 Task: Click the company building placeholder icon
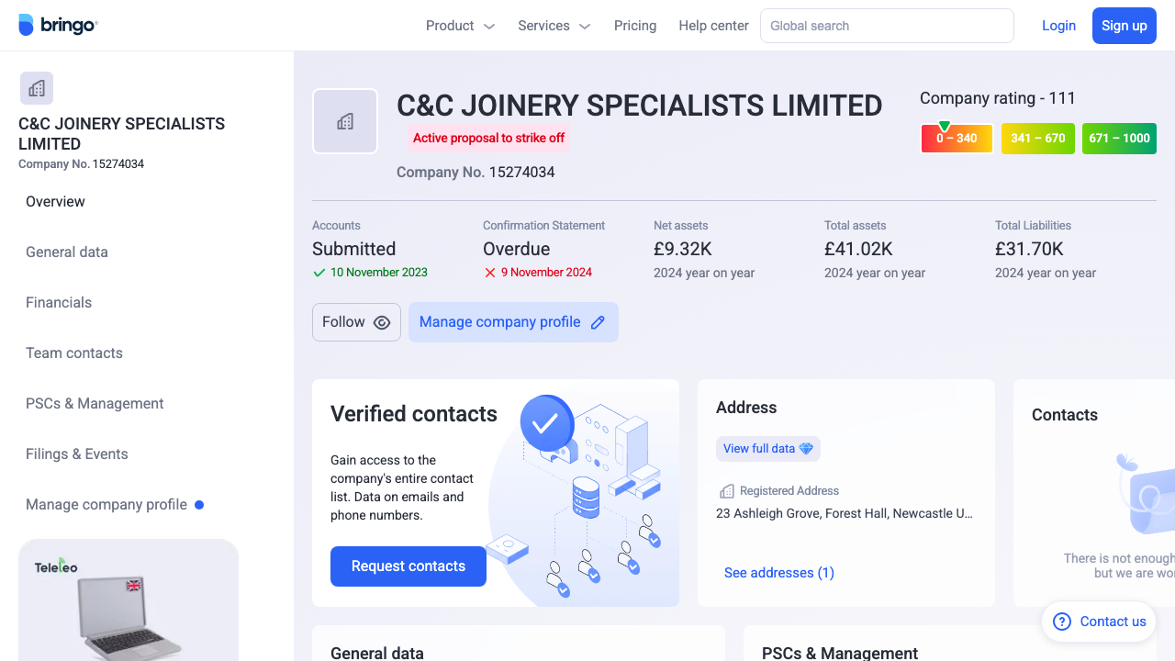tap(345, 120)
